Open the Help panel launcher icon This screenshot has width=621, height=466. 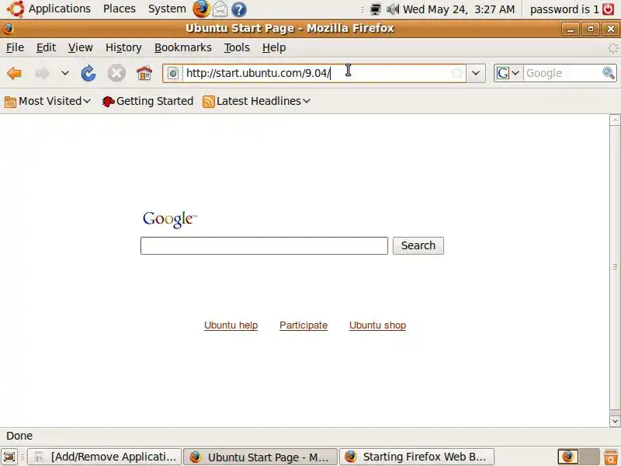239,9
